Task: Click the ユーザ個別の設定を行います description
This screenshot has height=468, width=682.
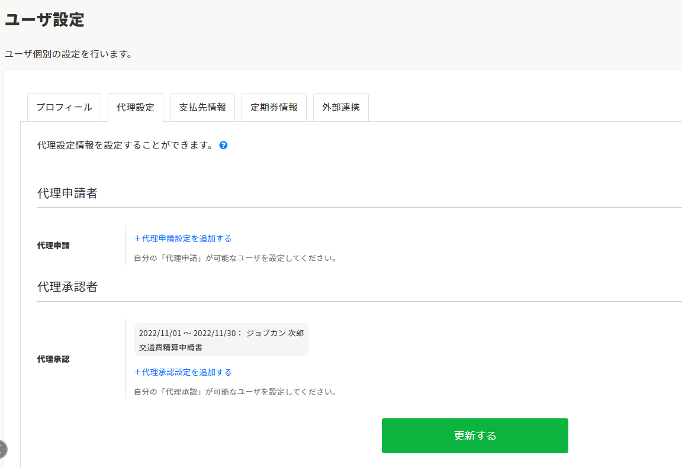Action: [x=68, y=54]
